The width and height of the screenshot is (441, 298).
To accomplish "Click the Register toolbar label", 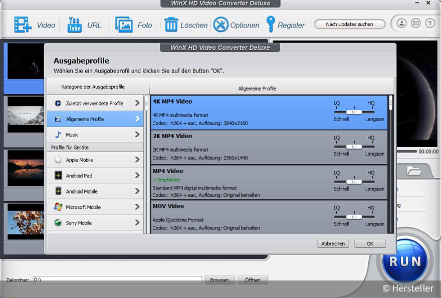I will point(291,25).
